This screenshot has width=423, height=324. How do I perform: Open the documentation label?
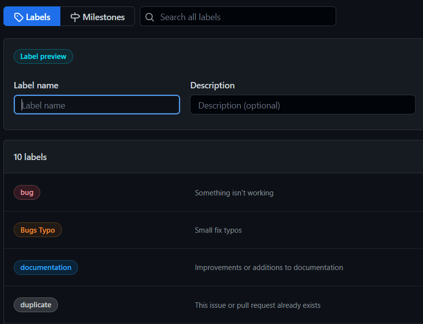point(45,267)
